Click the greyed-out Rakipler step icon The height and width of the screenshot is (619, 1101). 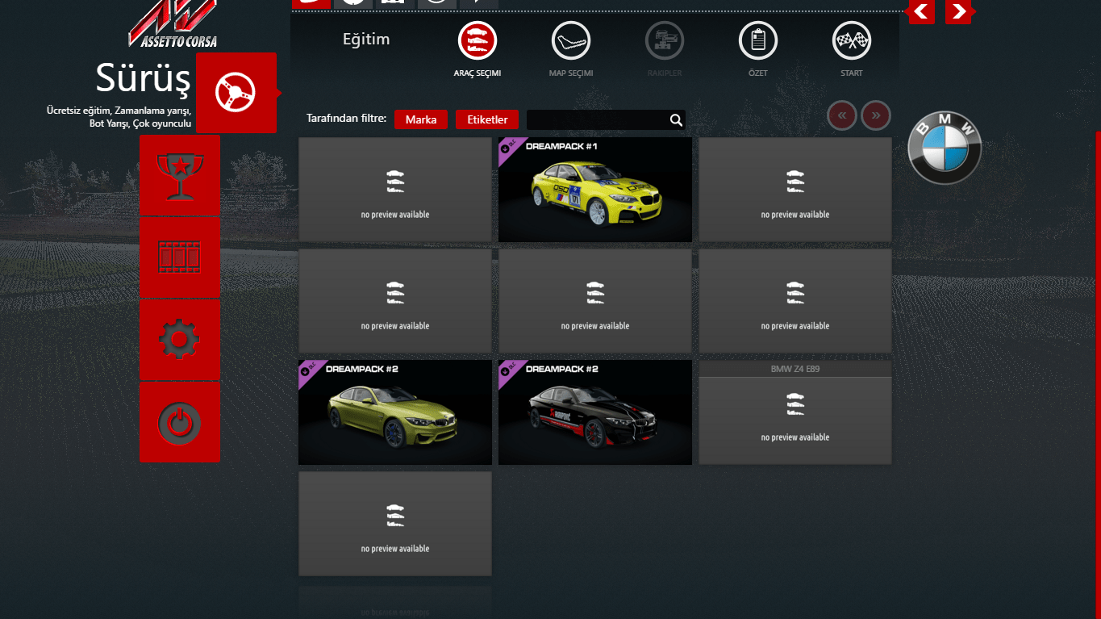tap(665, 40)
